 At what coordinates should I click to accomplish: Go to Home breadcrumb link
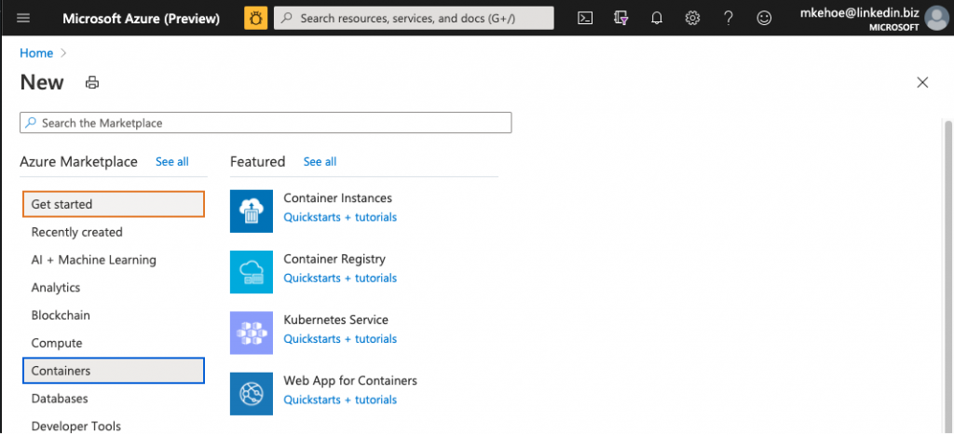point(36,53)
